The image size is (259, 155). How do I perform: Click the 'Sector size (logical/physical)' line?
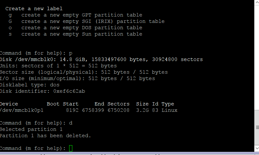pyautogui.click(x=83, y=72)
